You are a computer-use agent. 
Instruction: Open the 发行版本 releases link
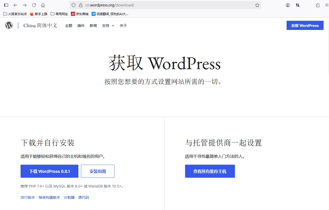click(28, 197)
